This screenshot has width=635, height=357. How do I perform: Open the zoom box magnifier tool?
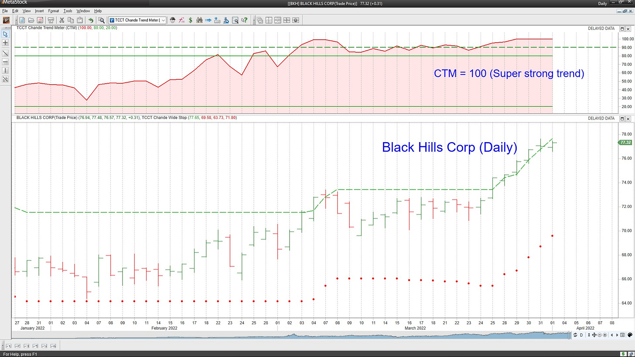[101, 20]
